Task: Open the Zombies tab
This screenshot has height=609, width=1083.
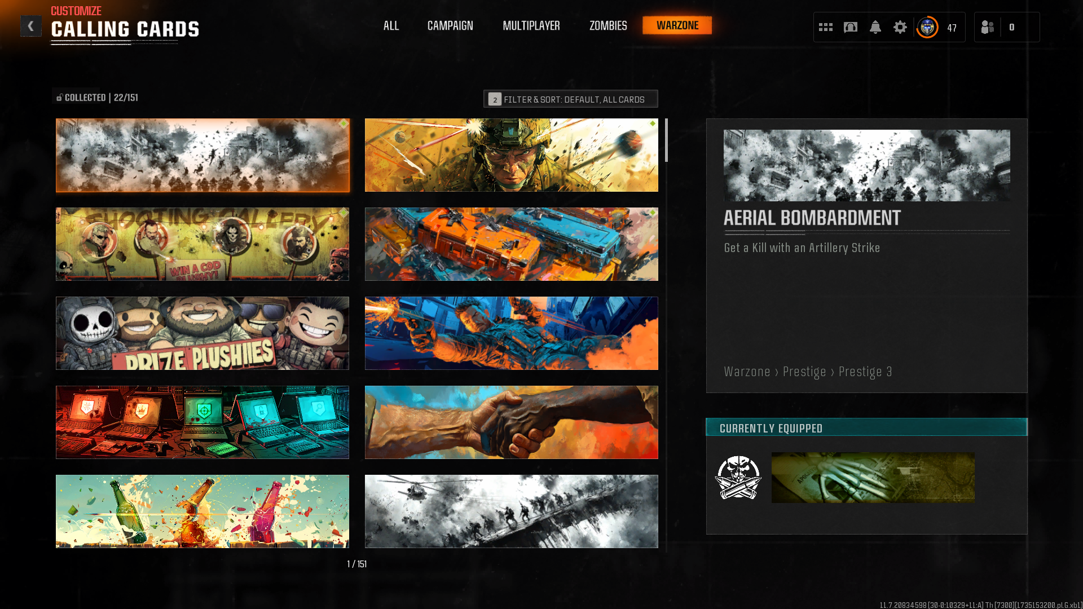Action: coord(608,26)
